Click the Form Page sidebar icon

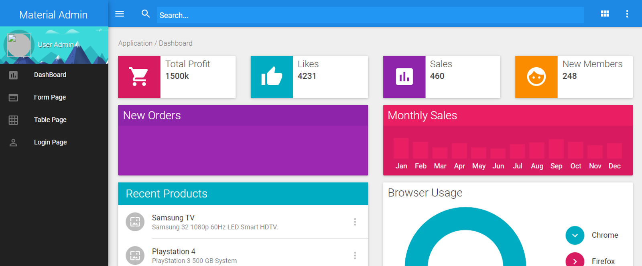tap(13, 97)
